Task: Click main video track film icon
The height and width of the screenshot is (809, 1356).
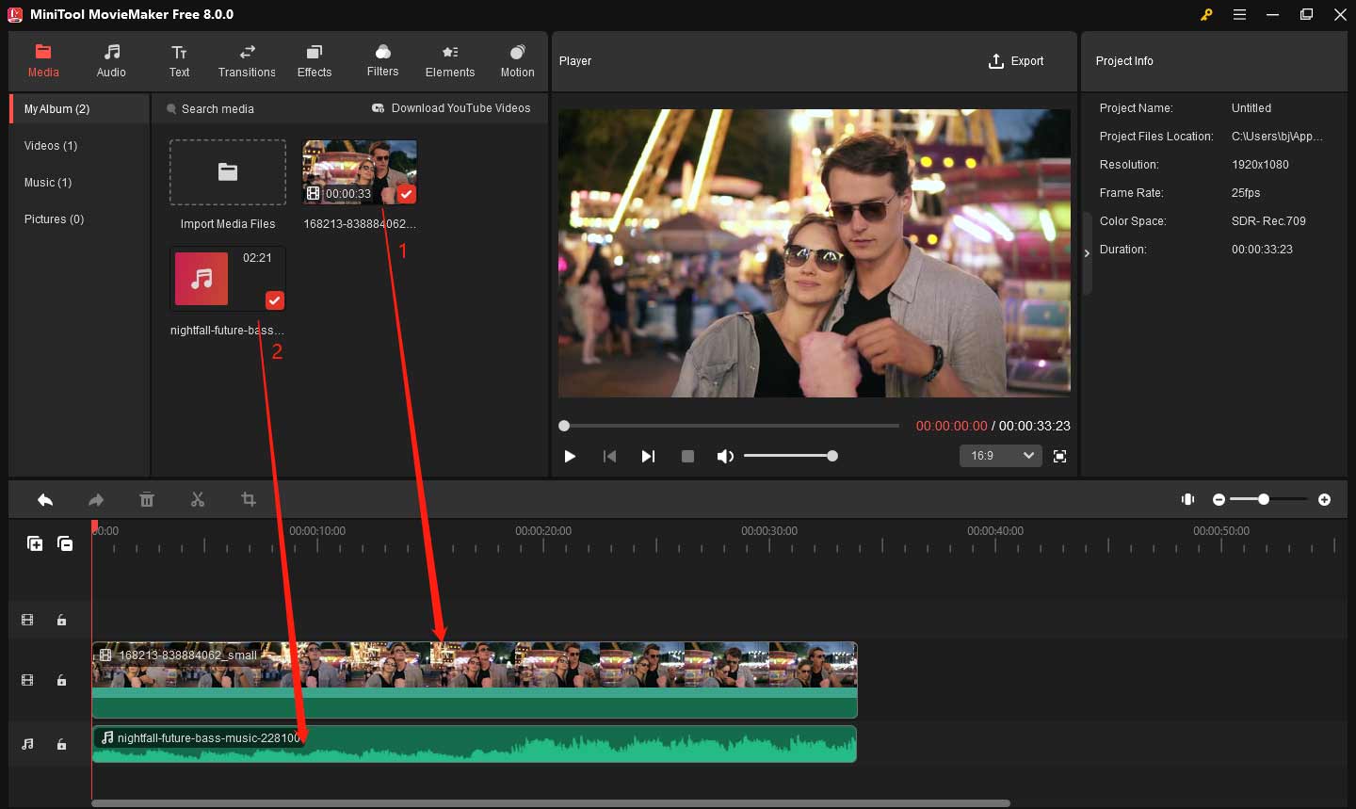Action: coord(27,680)
